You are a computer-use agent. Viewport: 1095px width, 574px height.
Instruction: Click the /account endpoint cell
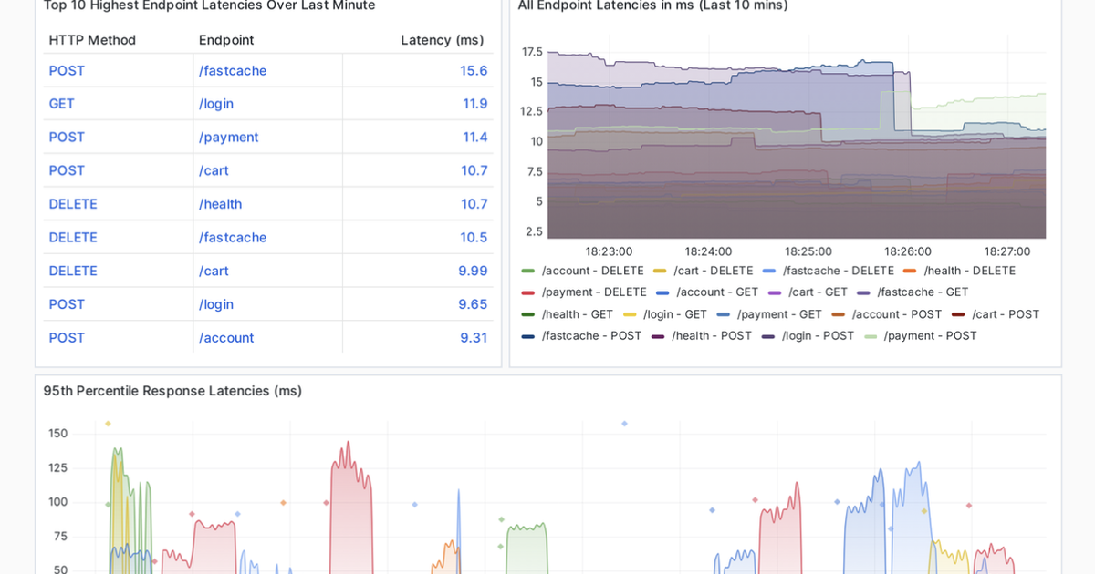click(226, 338)
